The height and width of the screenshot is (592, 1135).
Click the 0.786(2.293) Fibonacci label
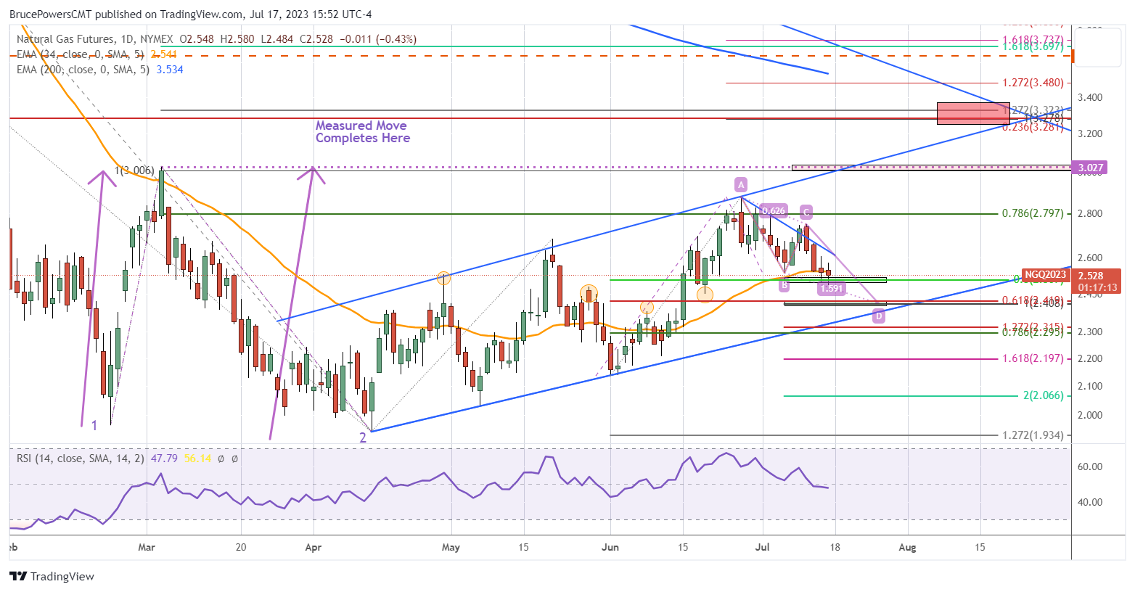click(1033, 332)
